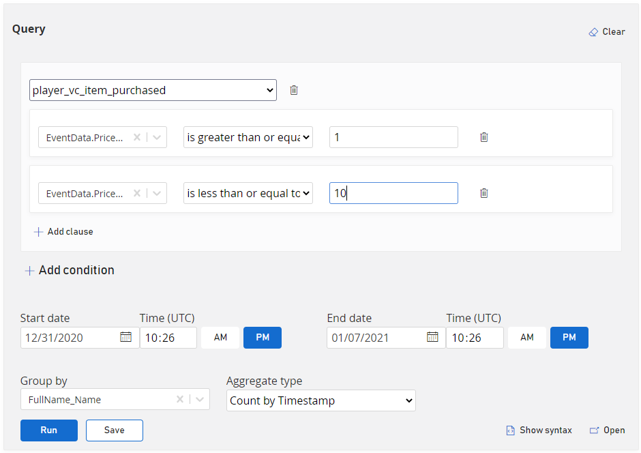641x453 pixels.
Task: Open the End date calendar picker
Action: (432, 337)
